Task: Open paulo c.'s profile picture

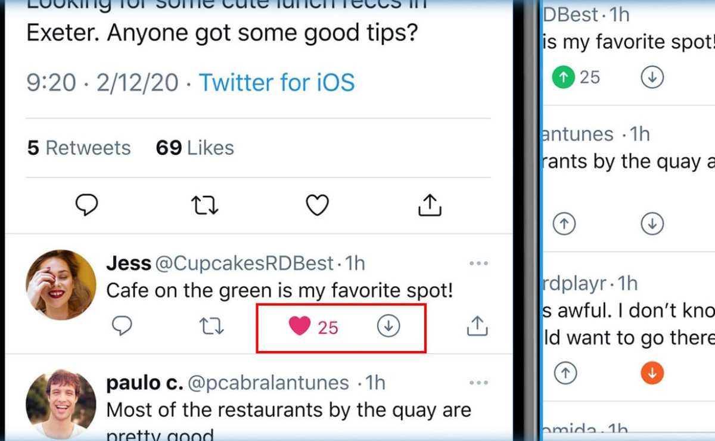Action: (61, 404)
